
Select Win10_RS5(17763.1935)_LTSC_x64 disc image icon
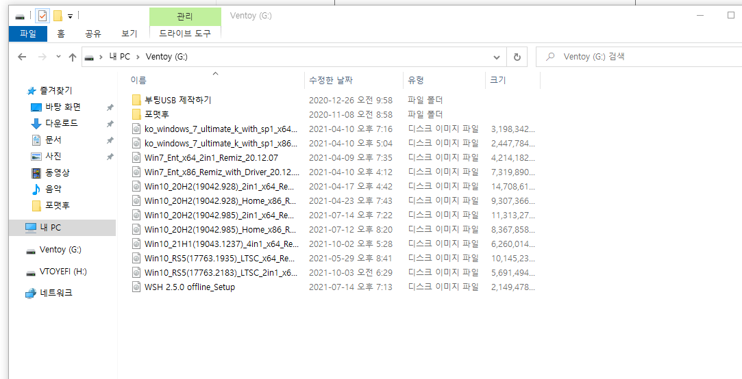pos(136,258)
